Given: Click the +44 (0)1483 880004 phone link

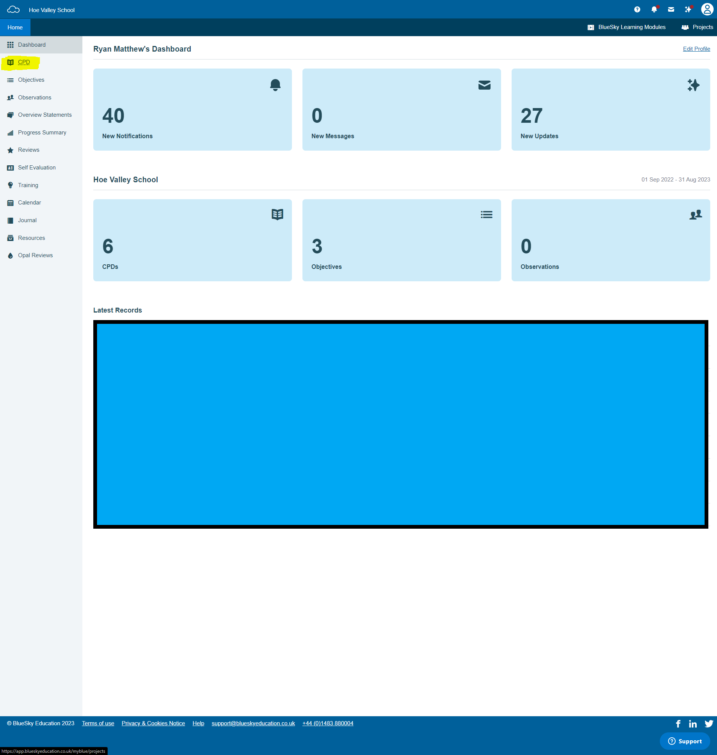Looking at the screenshot, I should [328, 723].
